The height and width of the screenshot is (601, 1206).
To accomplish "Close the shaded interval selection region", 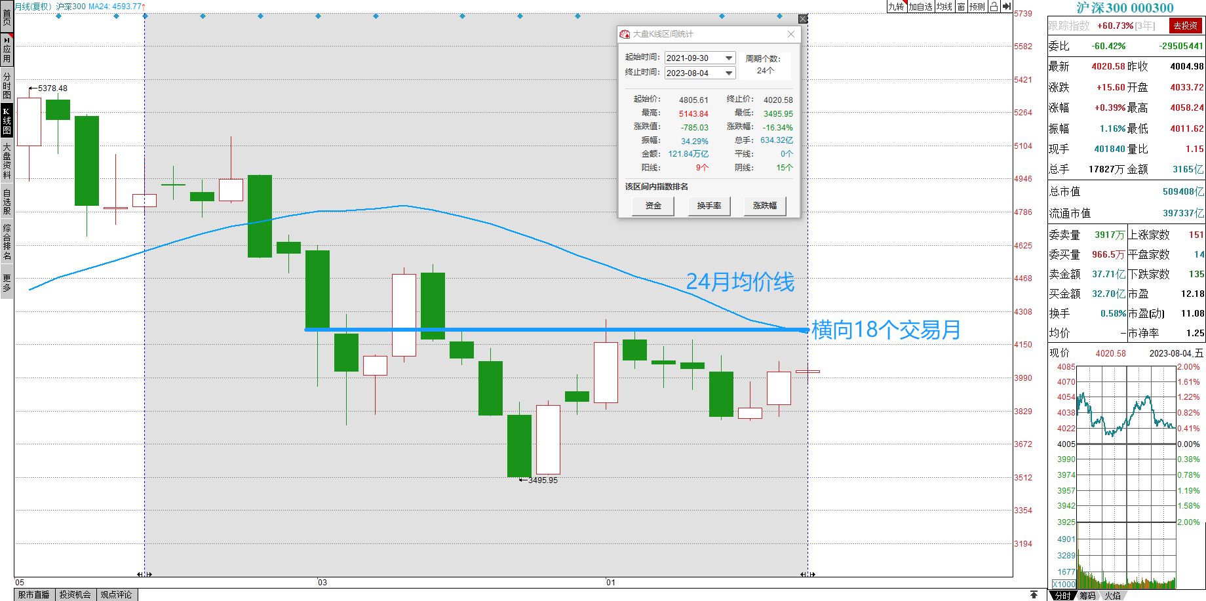I will tap(803, 19).
